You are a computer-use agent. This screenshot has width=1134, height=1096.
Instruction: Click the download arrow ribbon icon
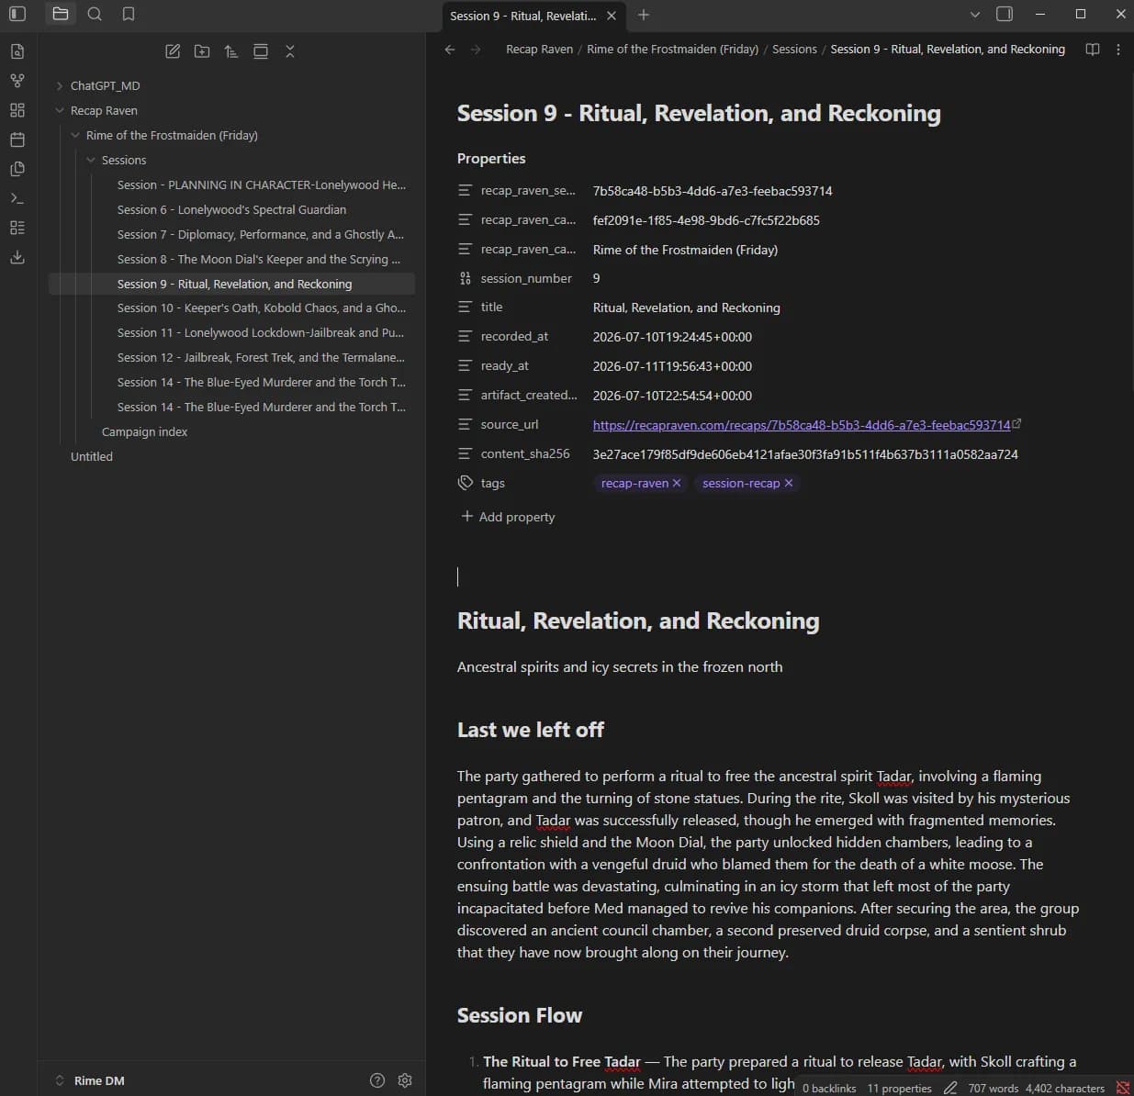[17, 257]
